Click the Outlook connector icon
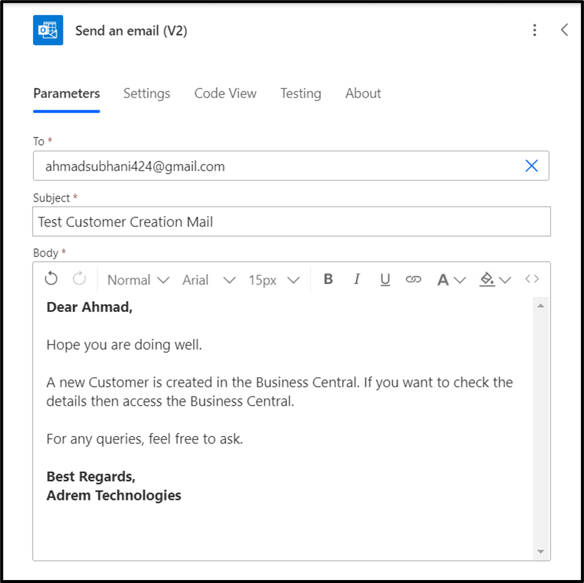 pos(48,30)
